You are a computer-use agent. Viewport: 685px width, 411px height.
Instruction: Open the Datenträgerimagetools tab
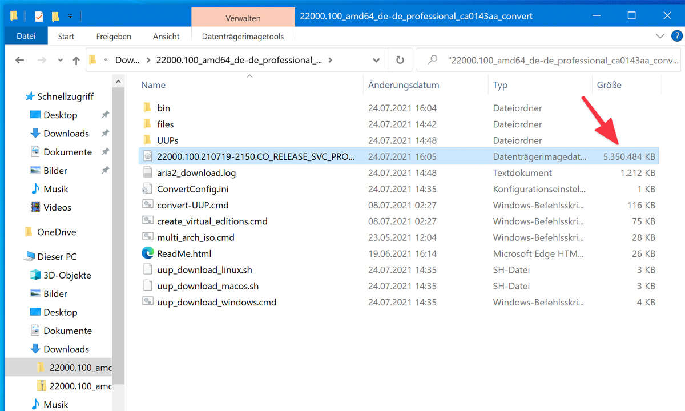(x=243, y=36)
